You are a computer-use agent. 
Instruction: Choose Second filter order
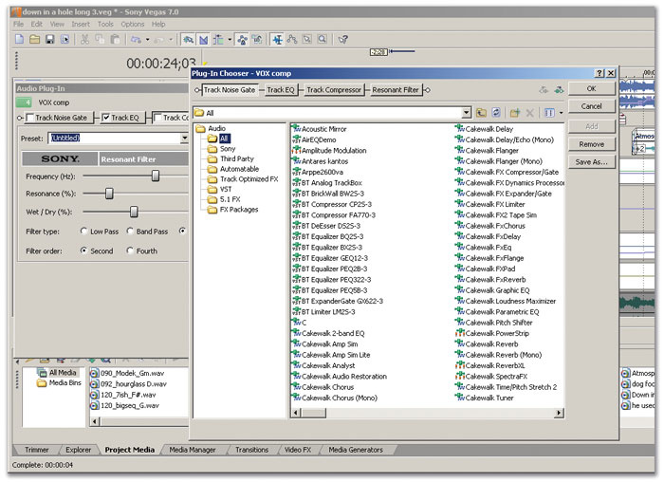[x=83, y=250]
